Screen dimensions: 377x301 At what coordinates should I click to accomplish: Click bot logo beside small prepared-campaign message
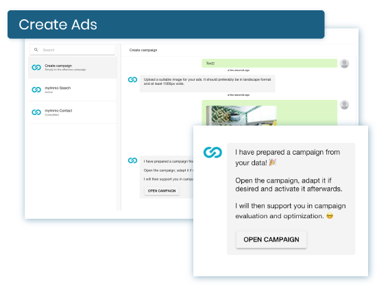pyautogui.click(x=132, y=160)
